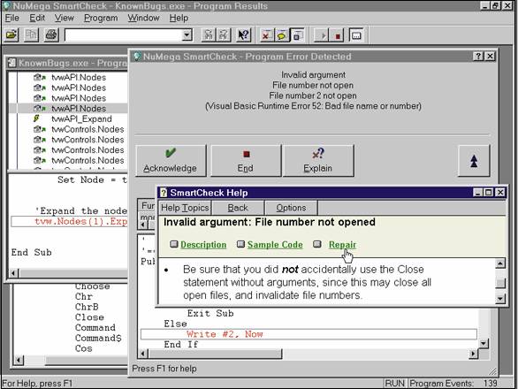Select ChrB in the function list
The image size is (518, 389).
[87, 307]
